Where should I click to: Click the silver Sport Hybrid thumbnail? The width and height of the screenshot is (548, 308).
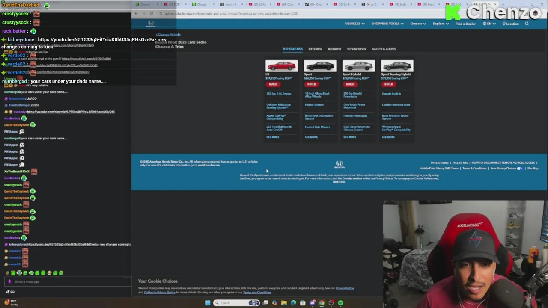pyautogui.click(x=358, y=65)
